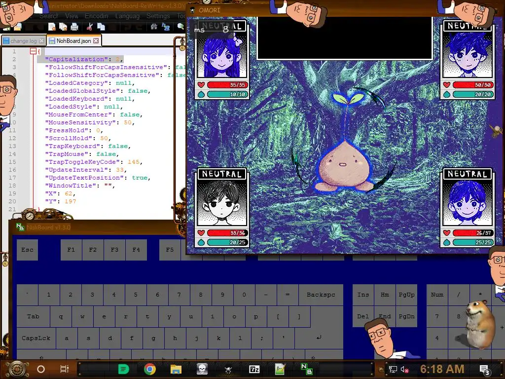Click the "Capitalization" key on line 2
This screenshot has height=379, width=505.
(76, 59)
